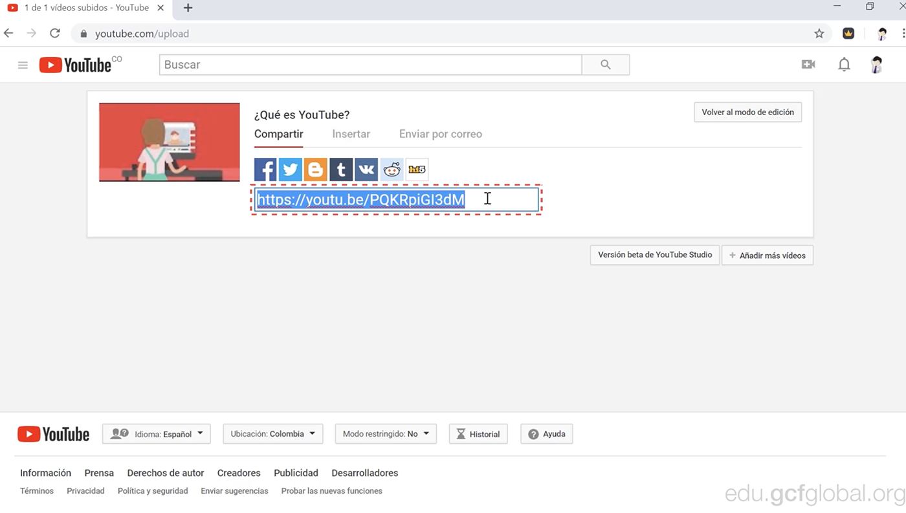Open Versión beta de YouTube Studio
Viewport: 906px width, 513px height.
(655, 255)
